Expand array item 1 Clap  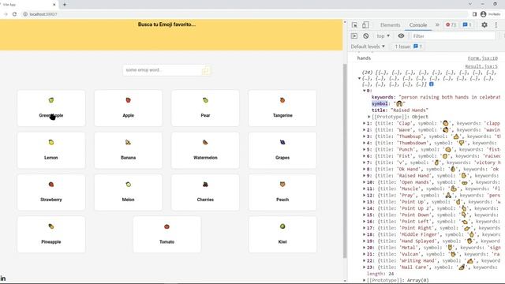(365, 123)
